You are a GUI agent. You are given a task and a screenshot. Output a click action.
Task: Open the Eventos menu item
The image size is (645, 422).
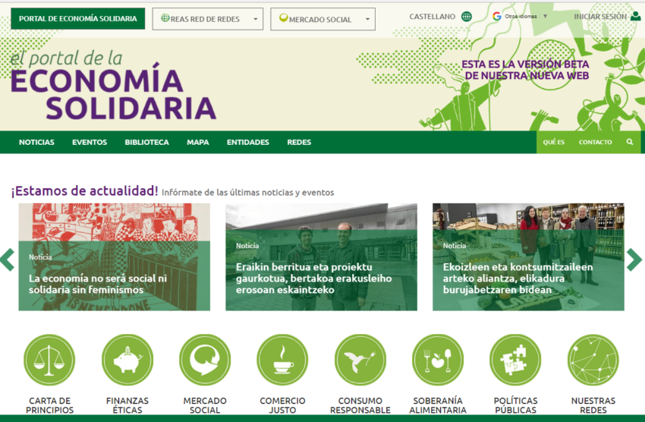(x=90, y=143)
